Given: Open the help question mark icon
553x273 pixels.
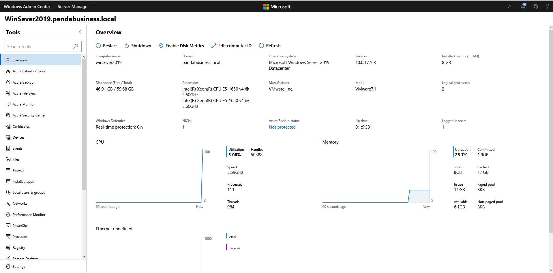Looking at the screenshot, I should (x=548, y=6).
